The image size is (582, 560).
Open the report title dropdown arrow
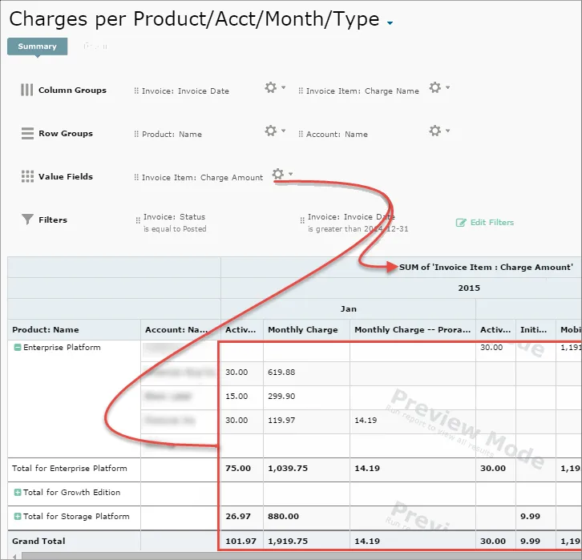point(390,23)
